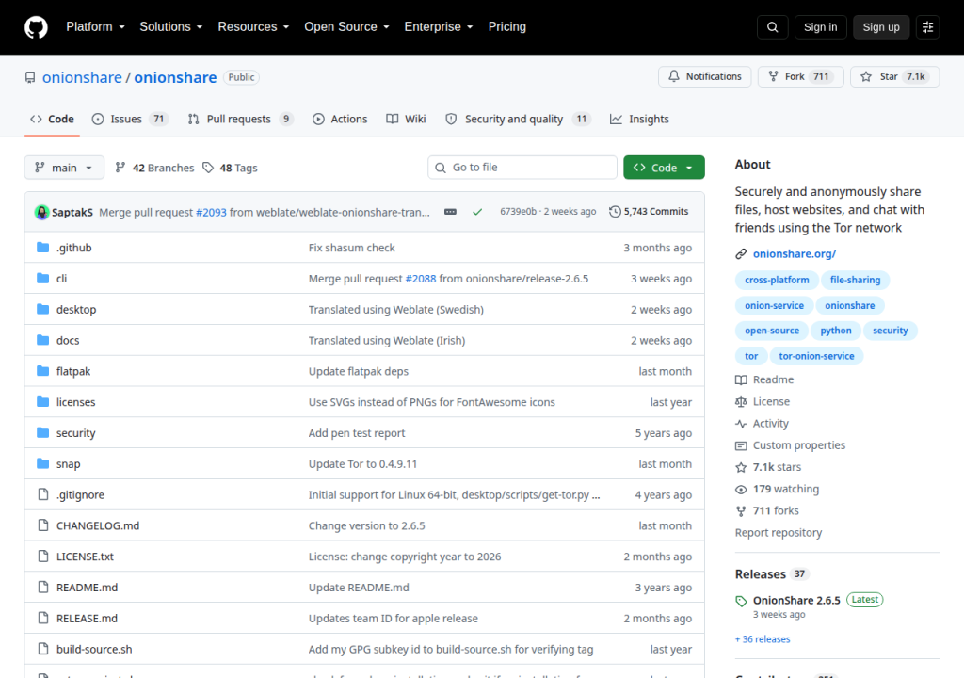Screen dimensions: 964x678
Task: Expand commit message ellipsis icon
Action: (450, 212)
